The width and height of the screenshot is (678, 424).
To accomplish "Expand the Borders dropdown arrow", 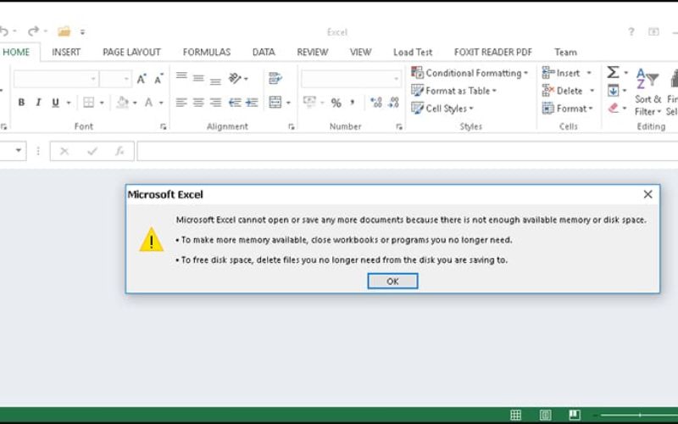I will point(102,103).
